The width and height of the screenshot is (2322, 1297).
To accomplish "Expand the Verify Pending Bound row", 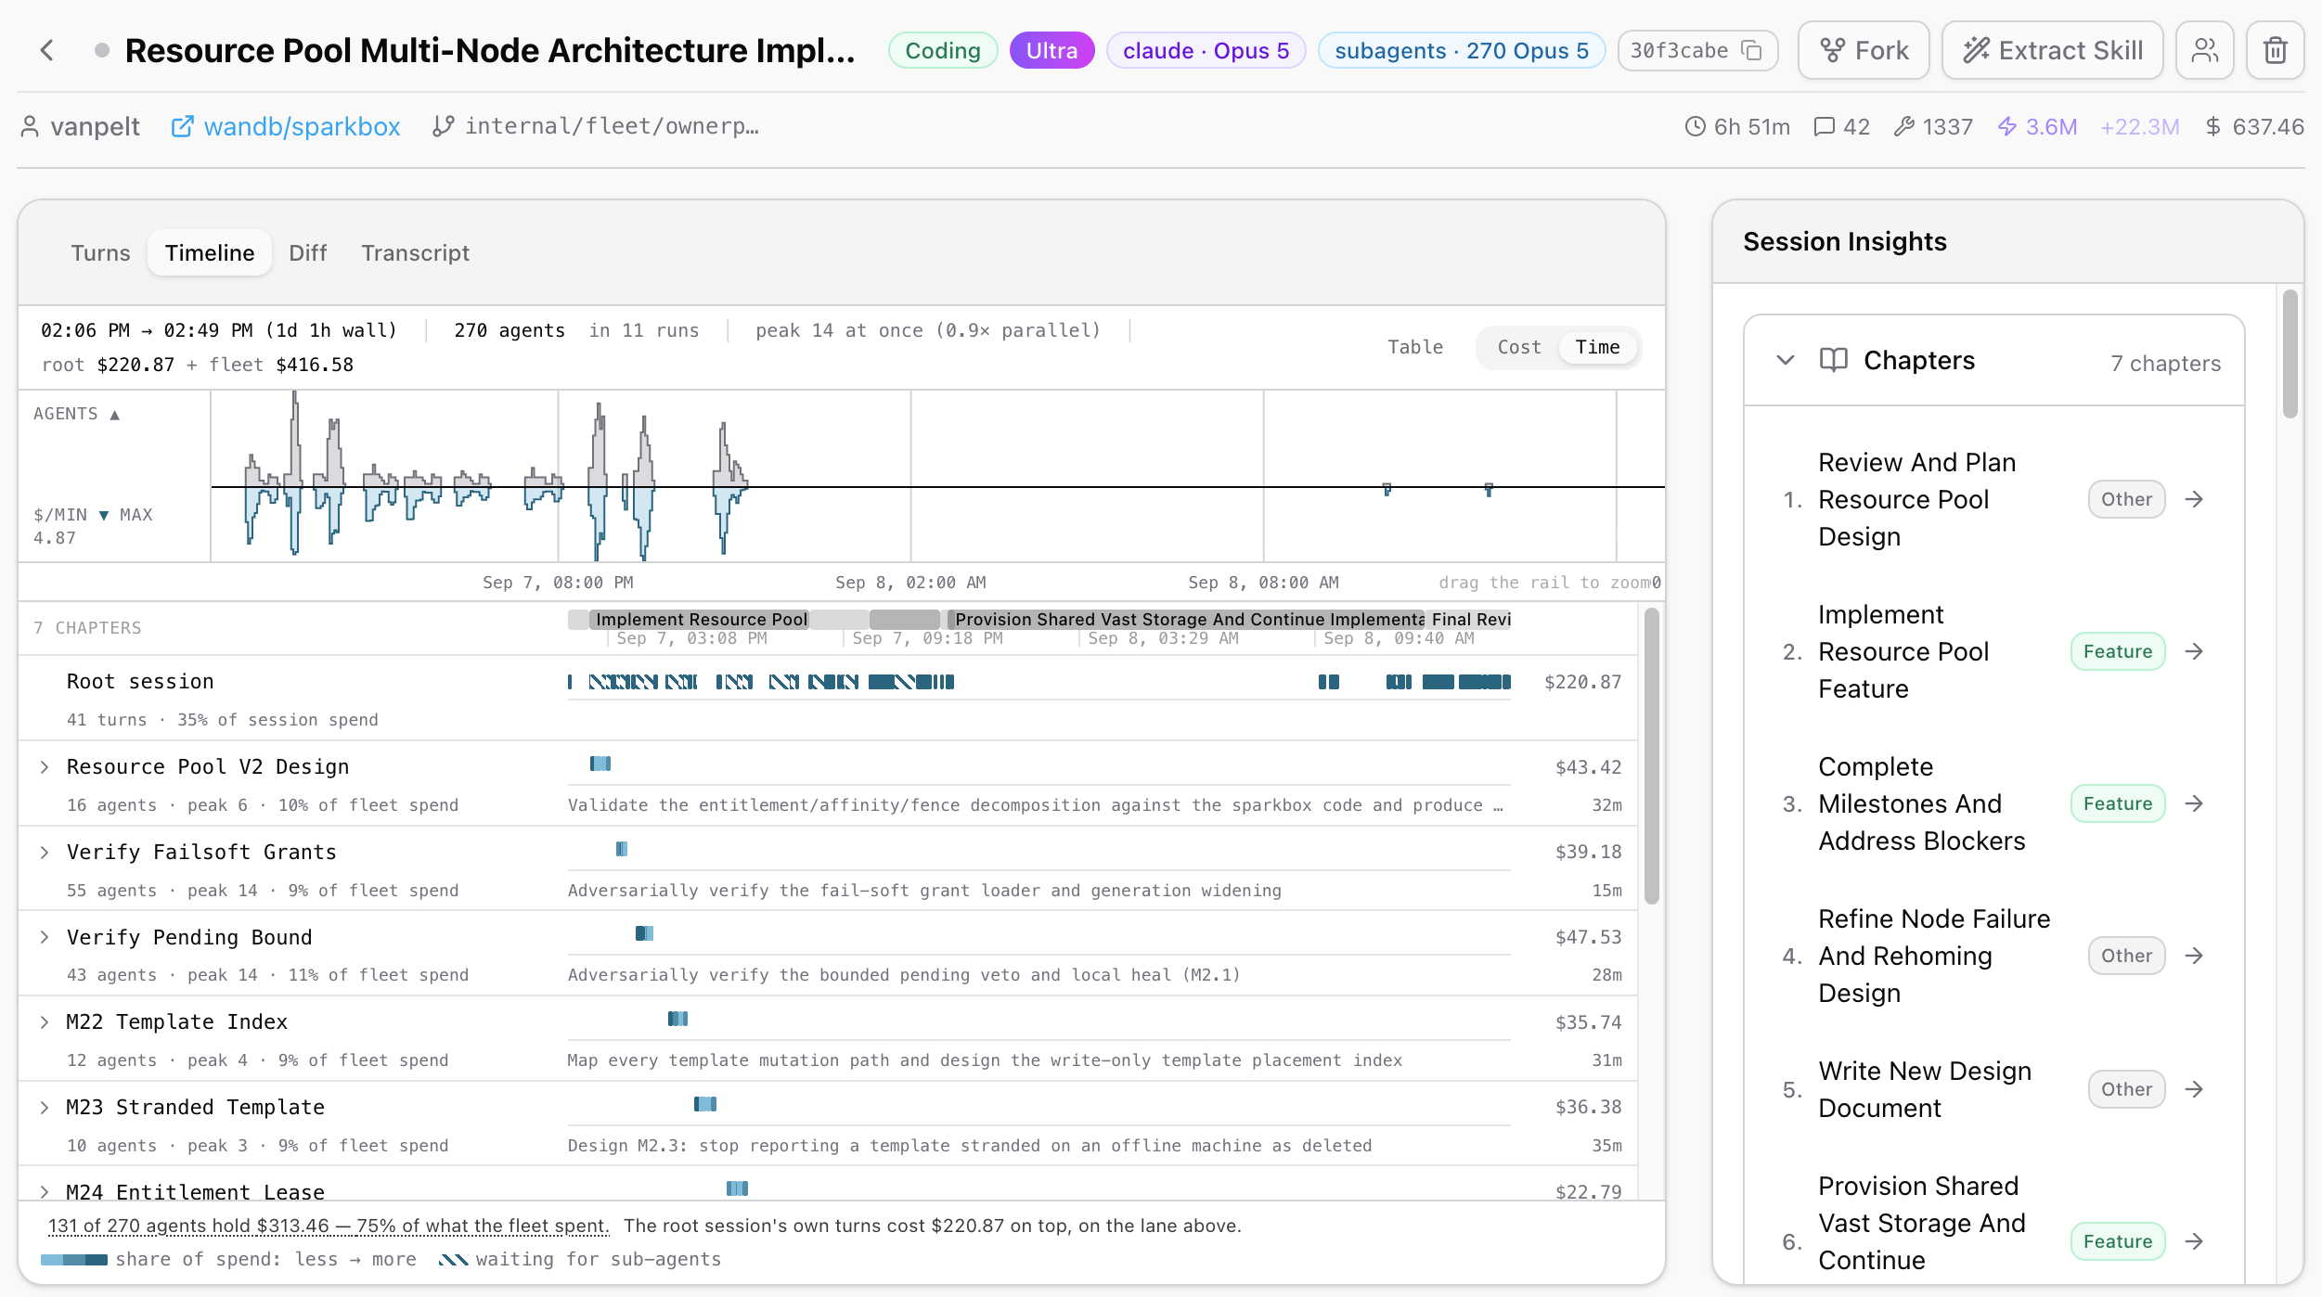I will tap(44, 937).
